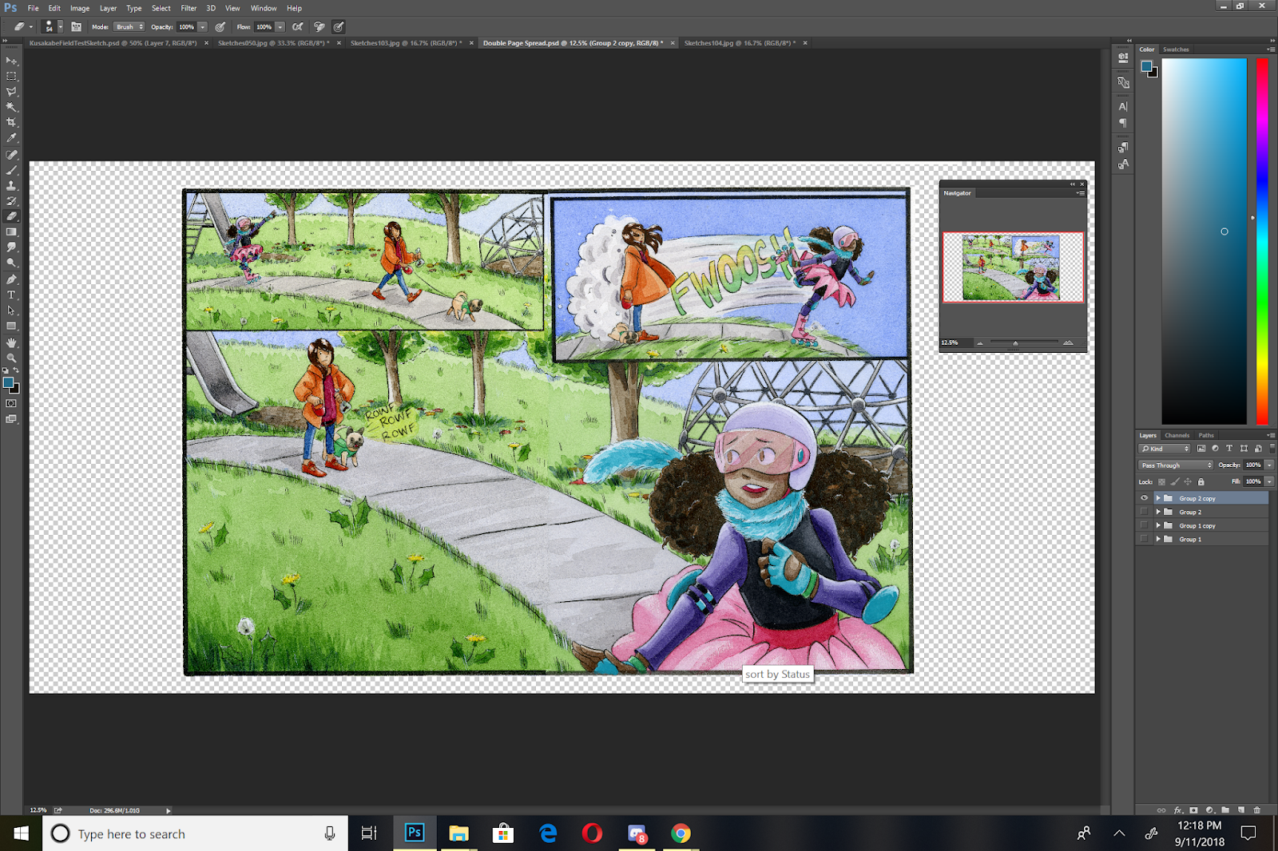Click the Navigator preview thumbnail

tap(1013, 267)
